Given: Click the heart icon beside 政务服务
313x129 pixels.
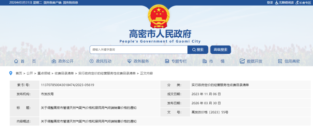Looking at the screenshot, I should 129,61.
